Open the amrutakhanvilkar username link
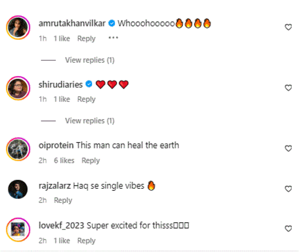Screen dimensions: 299x252 [72, 23]
